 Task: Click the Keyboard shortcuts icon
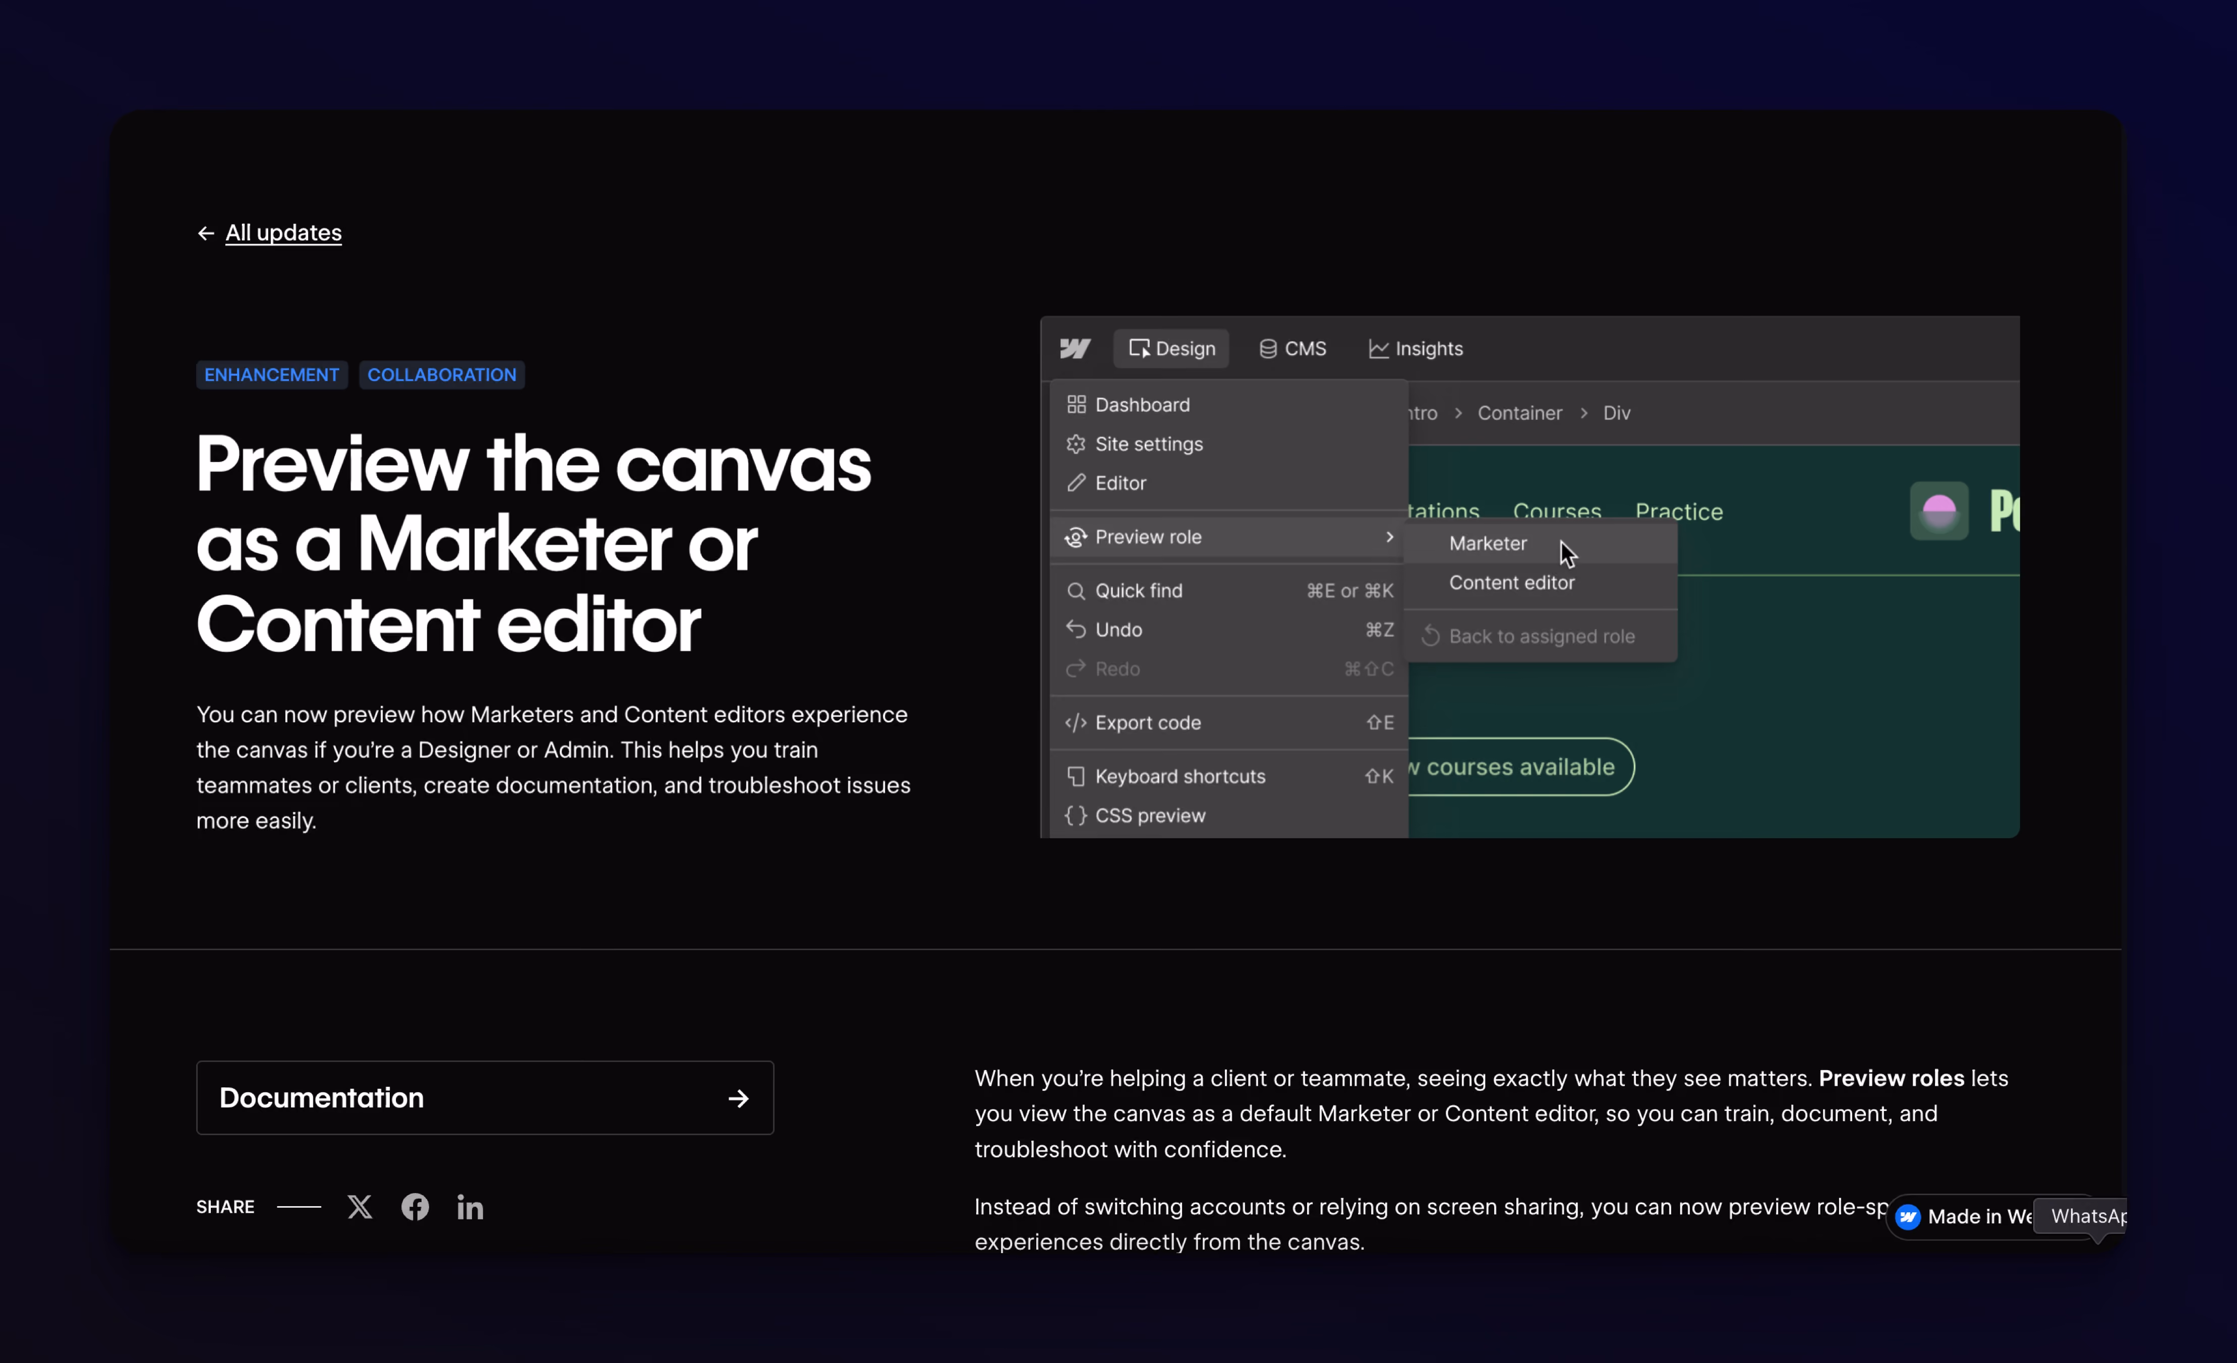pos(1076,776)
